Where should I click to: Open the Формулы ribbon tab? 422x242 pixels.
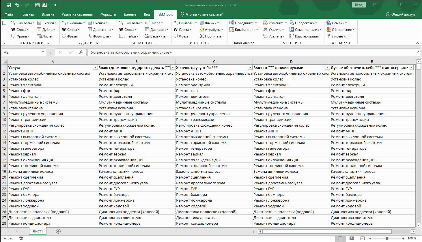click(x=108, y=14)
